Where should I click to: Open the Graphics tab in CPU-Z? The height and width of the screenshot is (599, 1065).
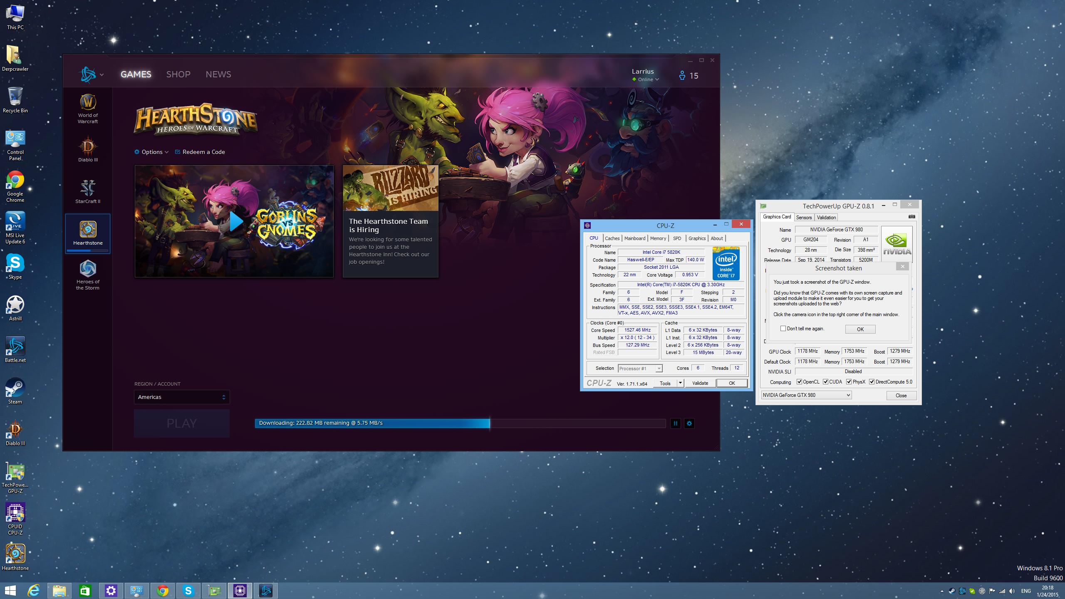click(697, 238)
